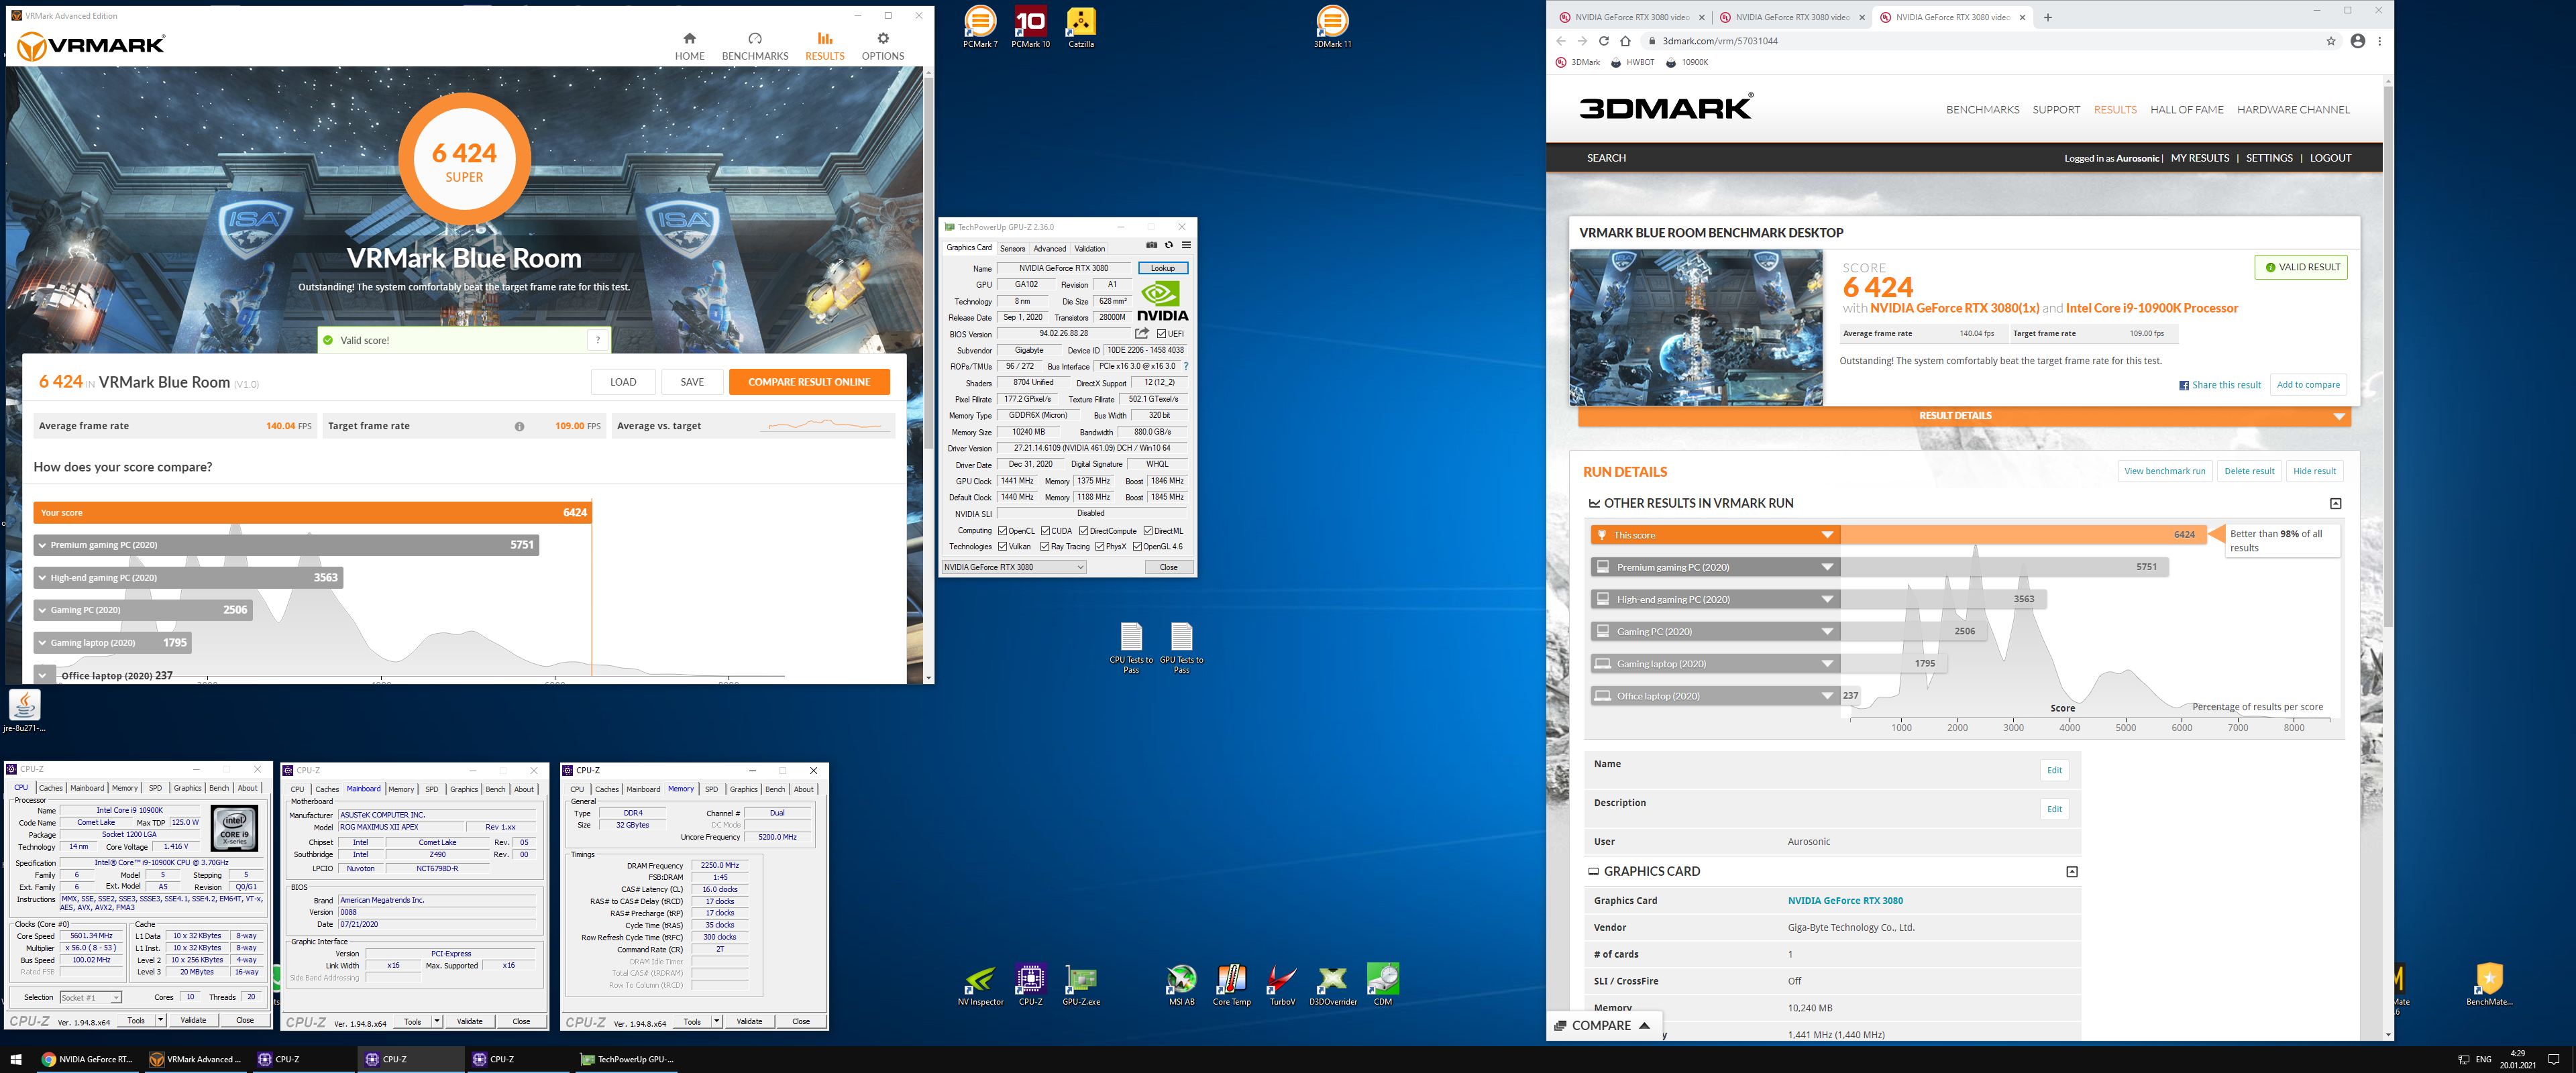Toggle the PhysX checkbox

(1099, 547)
